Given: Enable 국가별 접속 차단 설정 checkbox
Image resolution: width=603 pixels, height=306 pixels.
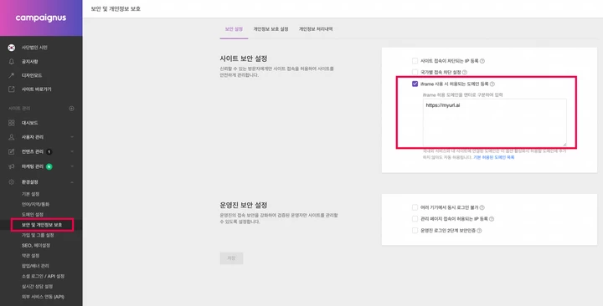Looking at the screenshot, I should (x=415, y=72).
